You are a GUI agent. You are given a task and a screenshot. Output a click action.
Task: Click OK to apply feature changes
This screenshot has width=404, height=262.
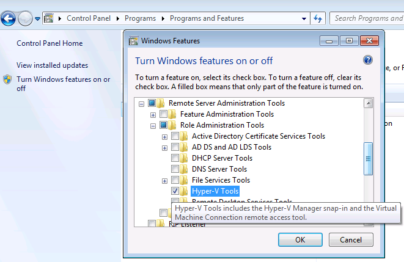pyautogui.click(x=300, y=240)
